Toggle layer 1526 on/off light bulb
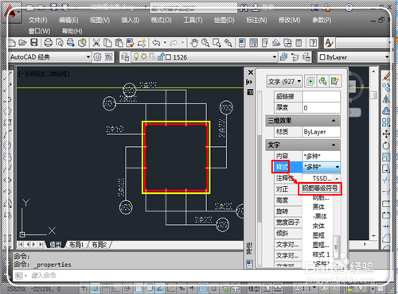Screen dimensions: 398x294 click(x=136, y=56)
